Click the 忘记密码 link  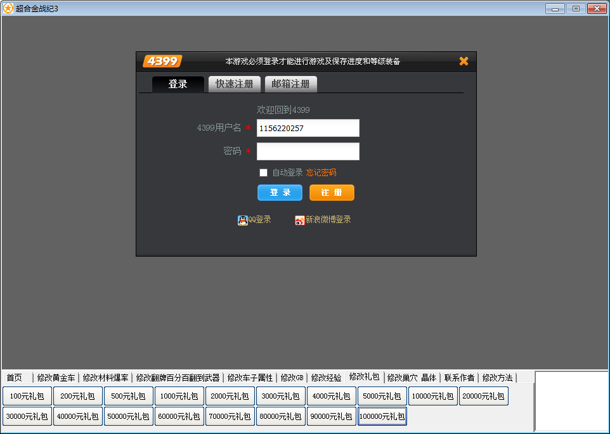pyautogui.click(x=321, y=172)
